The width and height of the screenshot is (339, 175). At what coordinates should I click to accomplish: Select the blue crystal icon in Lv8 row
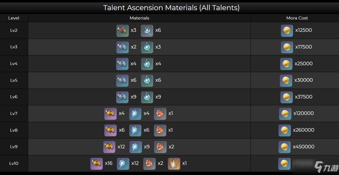(135, 130)
